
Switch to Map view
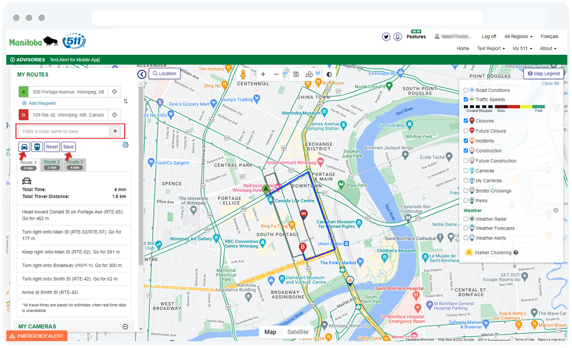[270, 332]
